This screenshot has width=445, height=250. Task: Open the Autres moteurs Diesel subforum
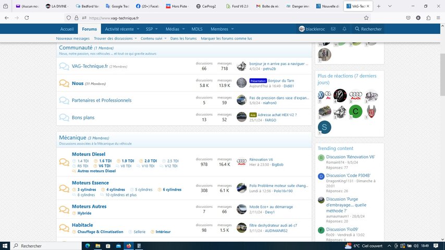coord(96,171)
